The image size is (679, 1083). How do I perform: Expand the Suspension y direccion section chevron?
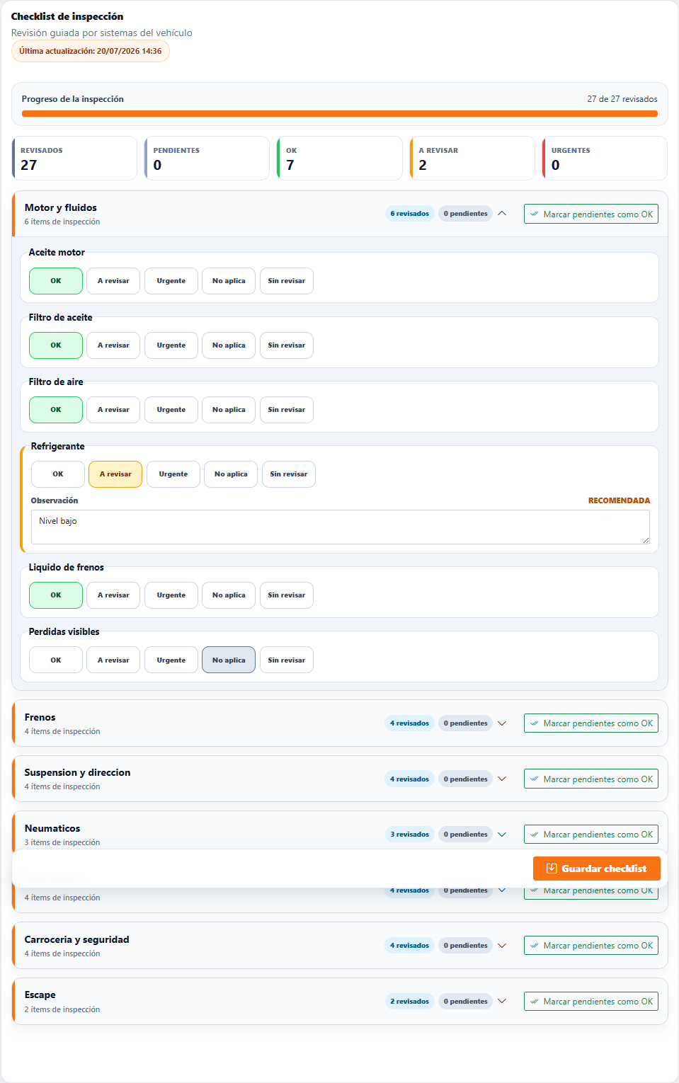click(502, 779)
